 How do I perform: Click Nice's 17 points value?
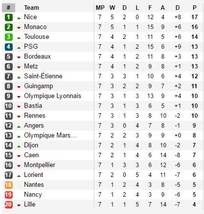pyautogui.click(x=195, y=17)
